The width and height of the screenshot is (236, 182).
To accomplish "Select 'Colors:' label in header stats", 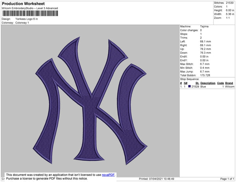I will [218, 7].
